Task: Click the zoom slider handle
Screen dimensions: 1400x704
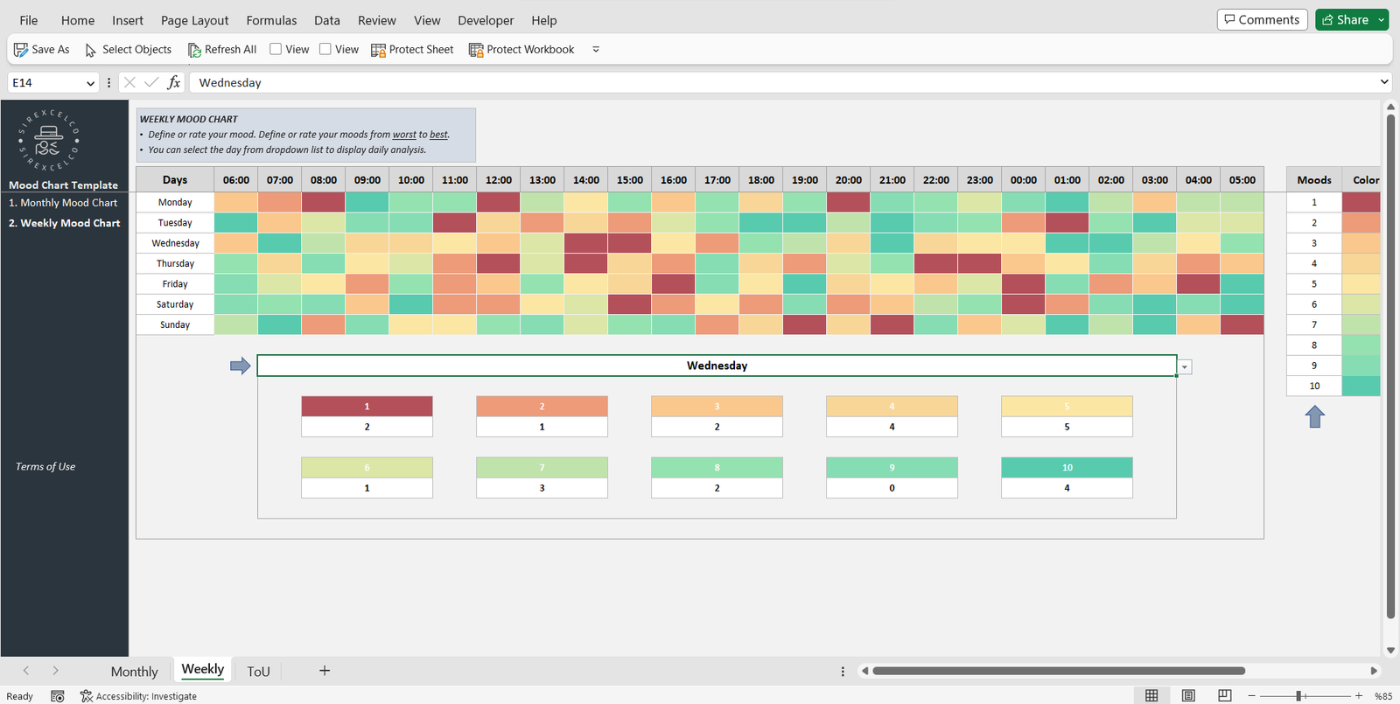Action: (1300, 695)
